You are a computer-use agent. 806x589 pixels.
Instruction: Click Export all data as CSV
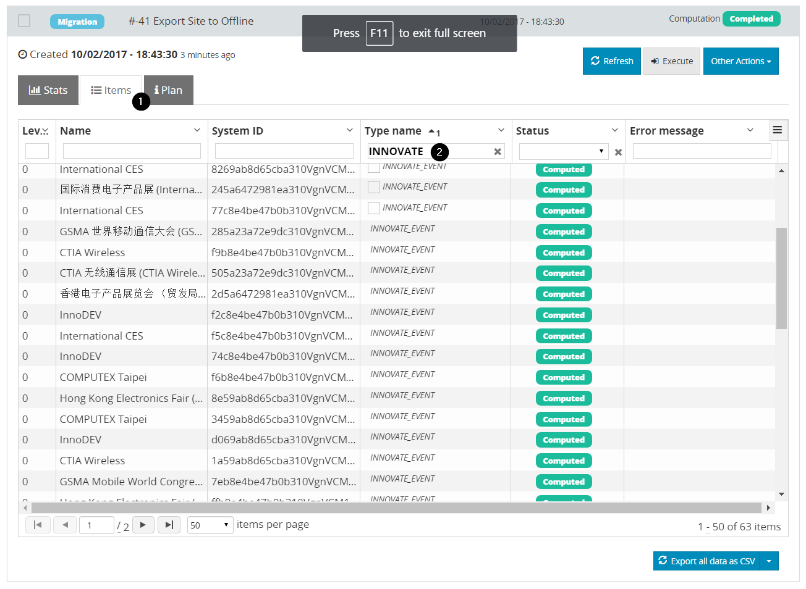click(x=707, y=561)
